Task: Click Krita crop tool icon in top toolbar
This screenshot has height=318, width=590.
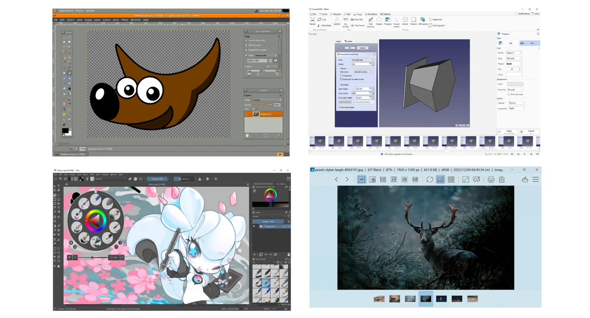Action: coord(216,179)
